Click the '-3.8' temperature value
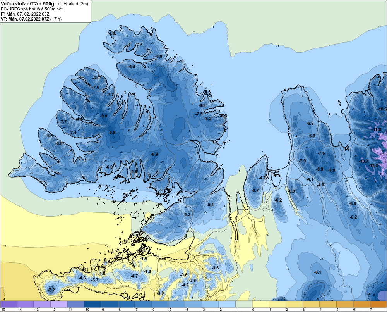Viewport: 387px width, 312px height. point(192,280)
